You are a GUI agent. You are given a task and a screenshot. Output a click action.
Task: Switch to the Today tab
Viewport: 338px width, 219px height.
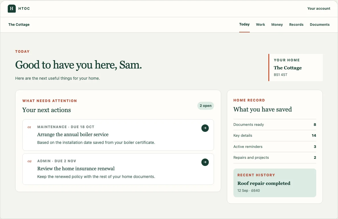tap(244, 24)
